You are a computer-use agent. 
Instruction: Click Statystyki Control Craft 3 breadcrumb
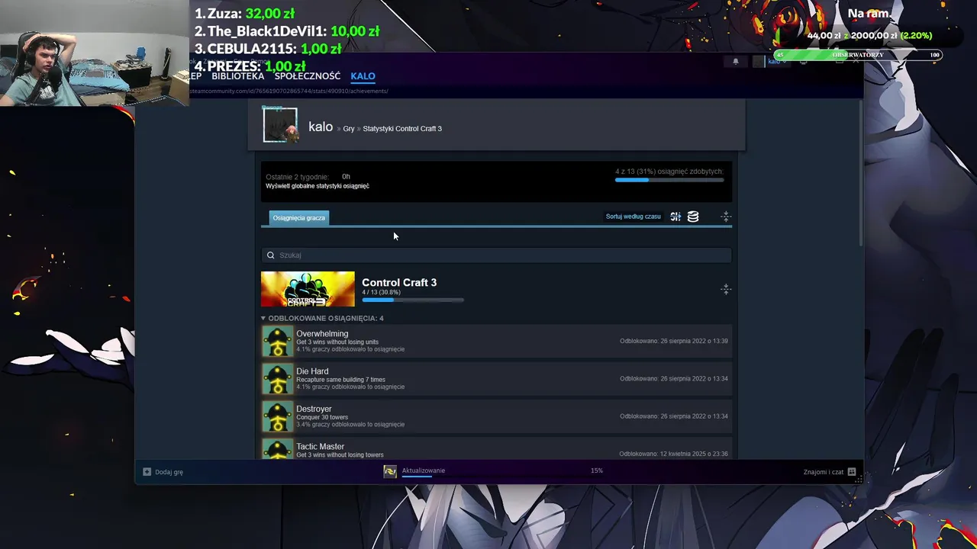coord(402,129)
